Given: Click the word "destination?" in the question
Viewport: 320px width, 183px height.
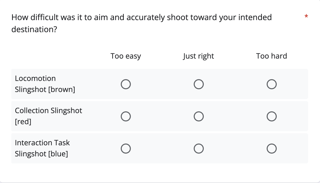Looking at the screenshot, I should point(34,30).
